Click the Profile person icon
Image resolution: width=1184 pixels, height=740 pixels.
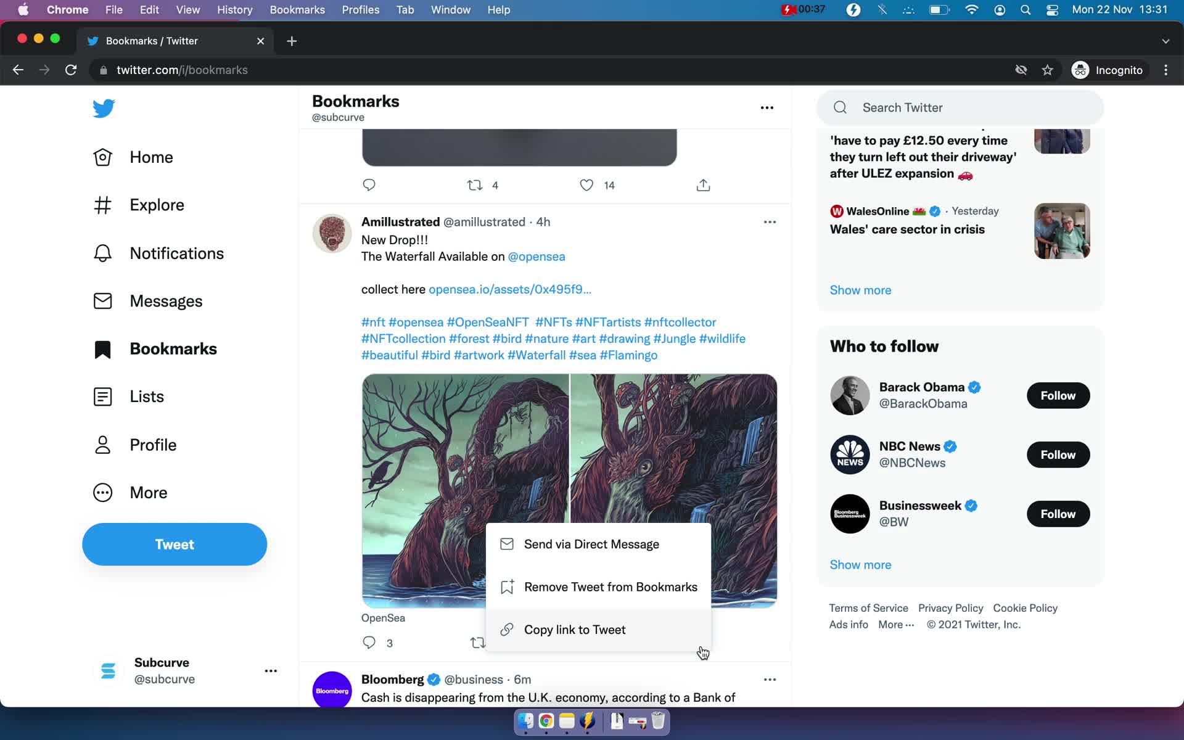103,444
